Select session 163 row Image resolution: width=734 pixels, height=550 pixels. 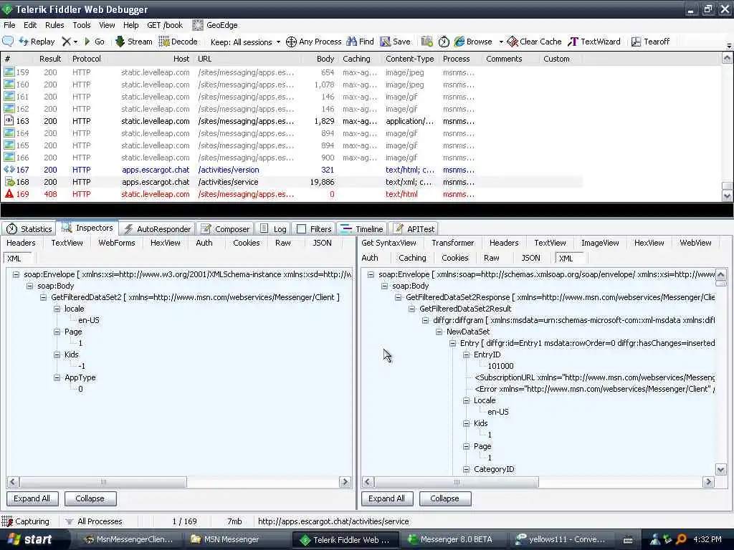[292, 121]
